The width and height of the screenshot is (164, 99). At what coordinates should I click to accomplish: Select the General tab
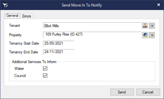[x=12, y=16]
